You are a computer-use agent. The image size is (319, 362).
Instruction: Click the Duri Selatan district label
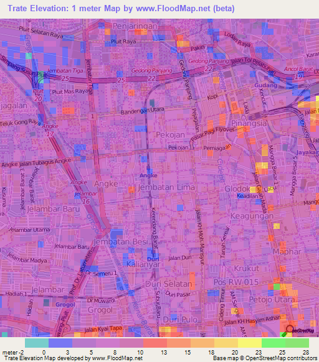(169, 284)
